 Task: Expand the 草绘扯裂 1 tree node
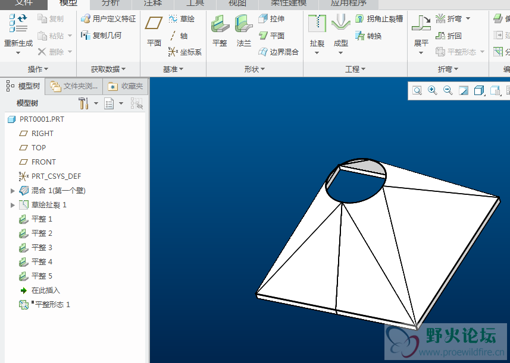[13, 205]
